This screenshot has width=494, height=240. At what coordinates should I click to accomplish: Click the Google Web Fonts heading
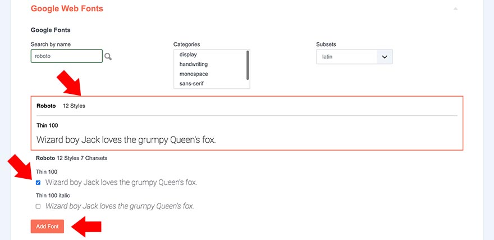[x=67, y=9]
